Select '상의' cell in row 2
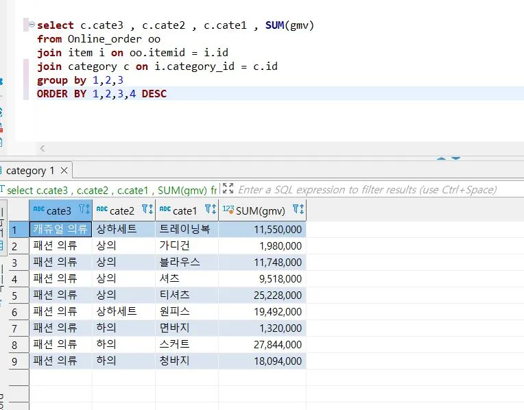 (123, 245)
